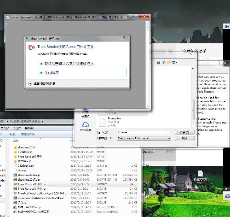
Task: Click the desktop text file icon on wallpaper
Action: tap(201, 176)
